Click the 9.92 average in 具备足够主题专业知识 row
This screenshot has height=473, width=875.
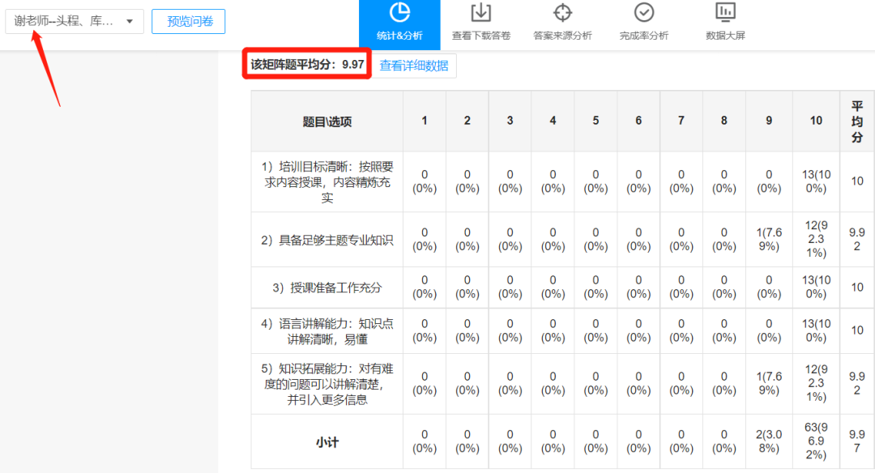[857, 239]
